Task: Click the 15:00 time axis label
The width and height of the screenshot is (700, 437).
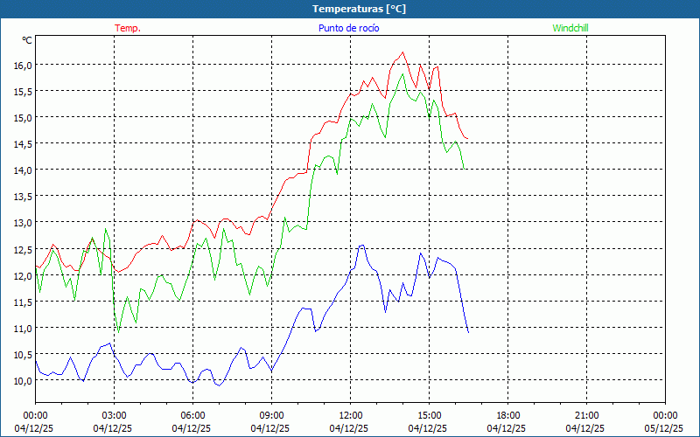Action: click(429, 416)
